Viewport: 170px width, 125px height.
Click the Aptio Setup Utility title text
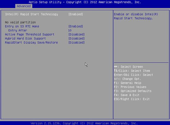tap(85, 2)
